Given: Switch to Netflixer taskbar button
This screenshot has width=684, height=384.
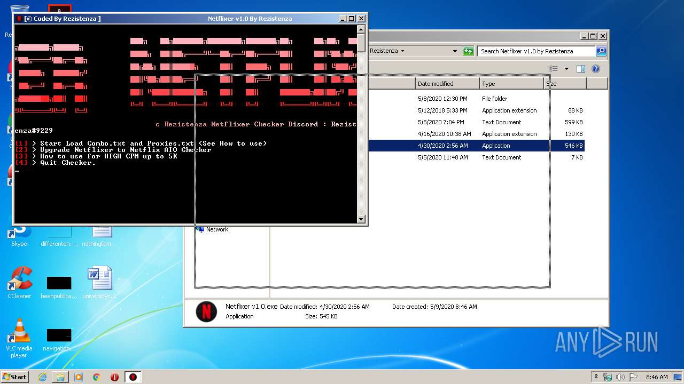Looking at the screenshot, I should [x=133, y=377].
